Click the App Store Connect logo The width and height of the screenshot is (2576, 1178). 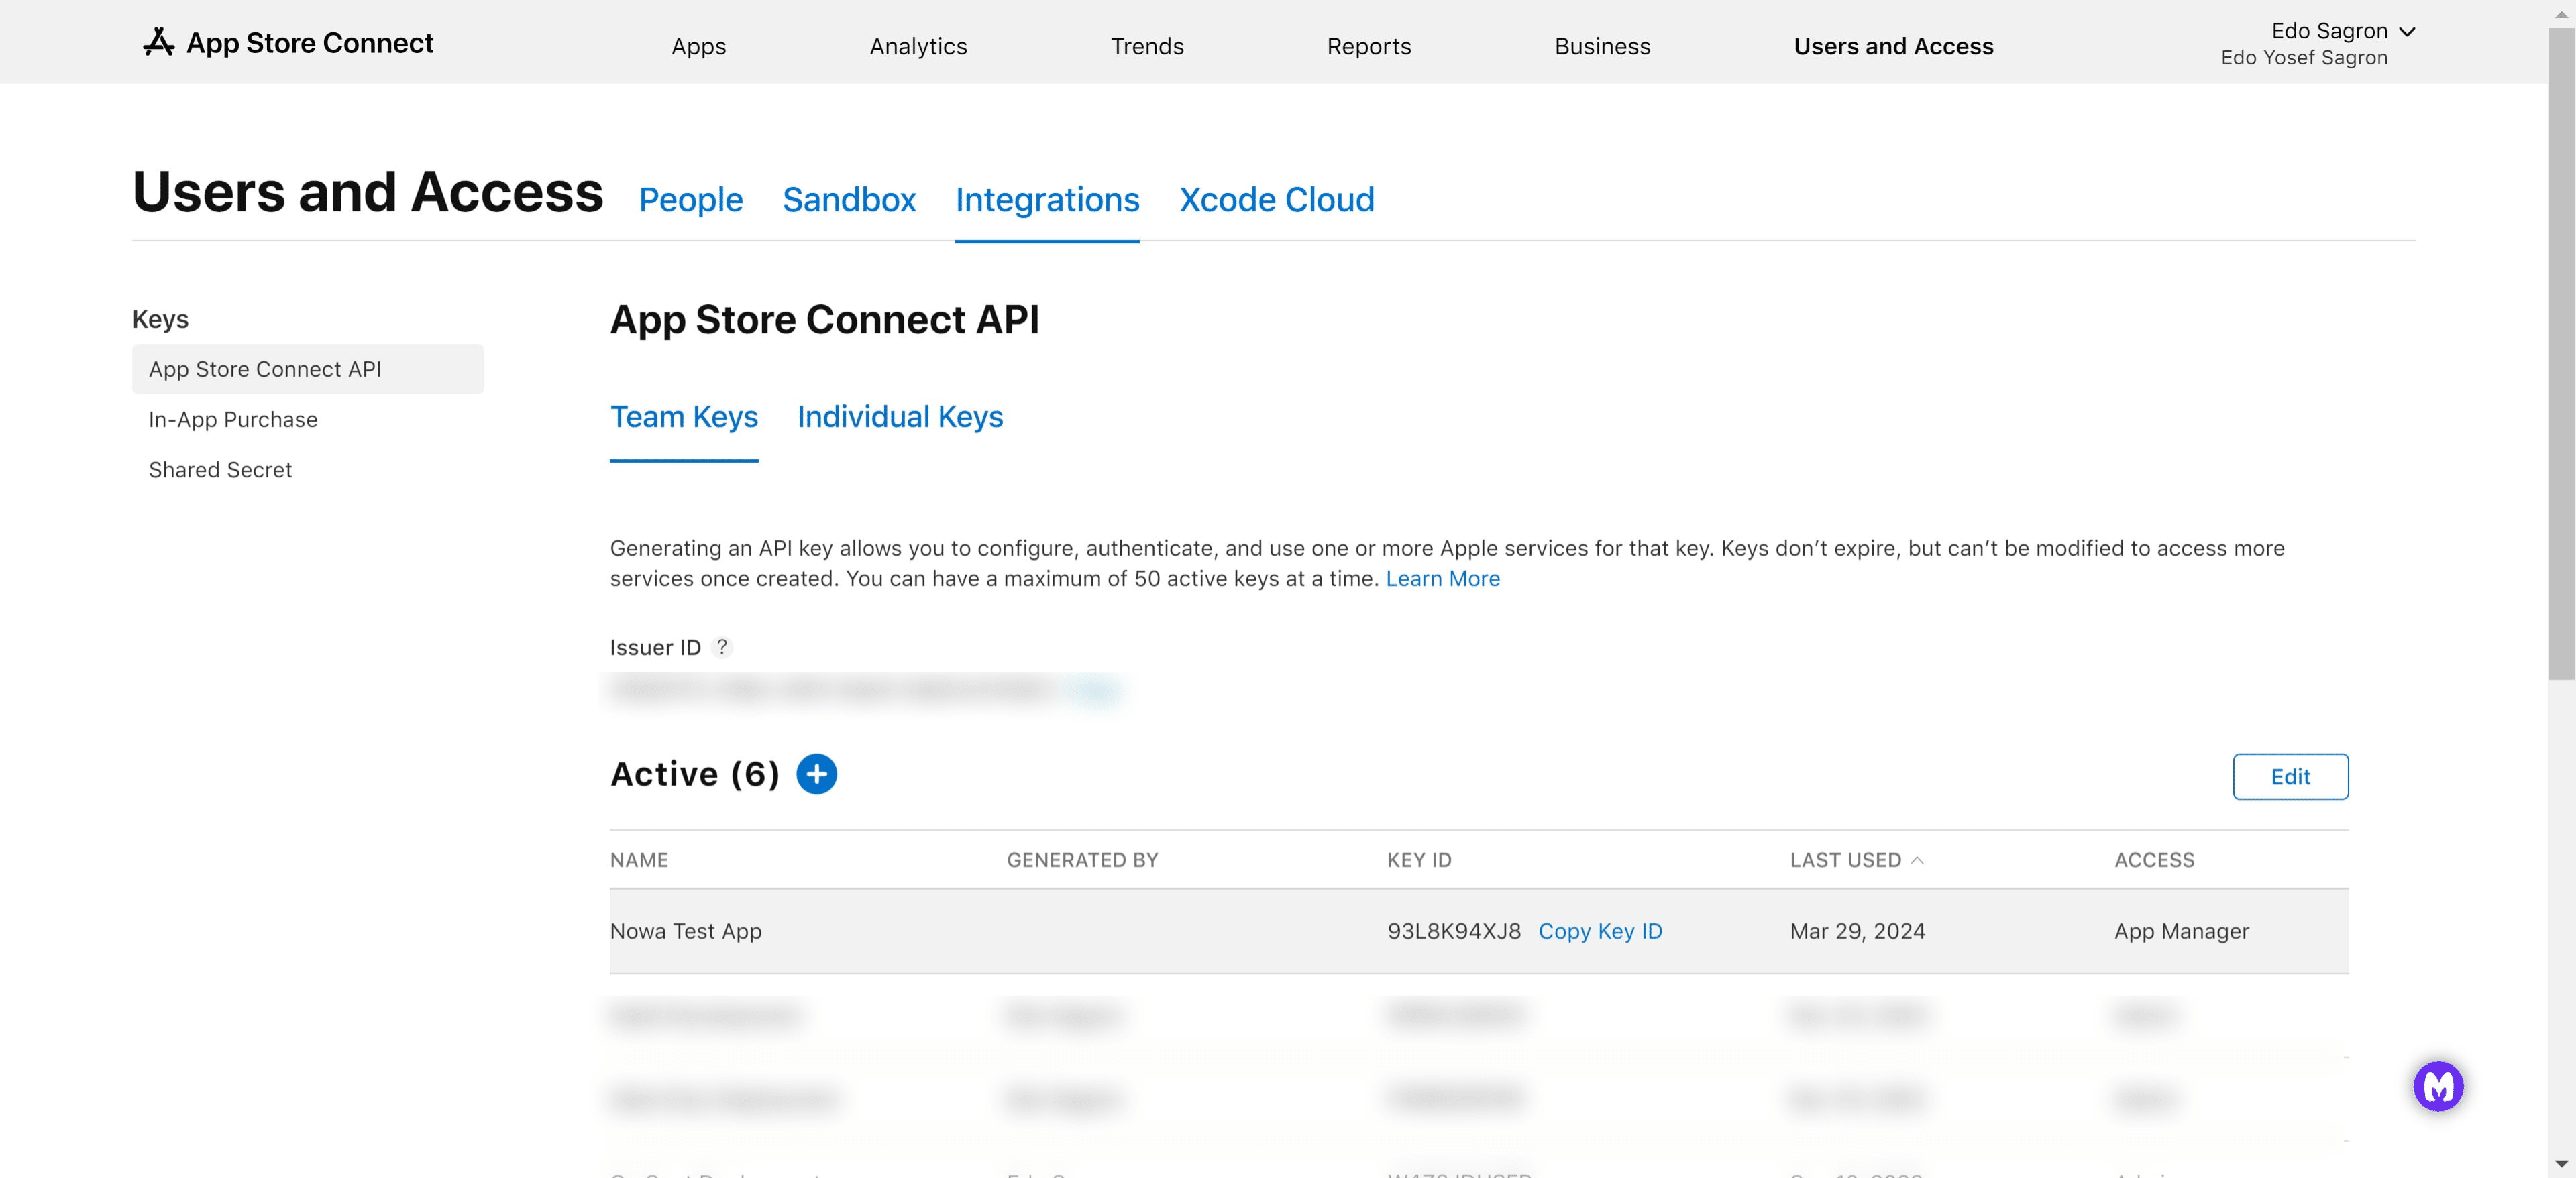coord(289,42)
